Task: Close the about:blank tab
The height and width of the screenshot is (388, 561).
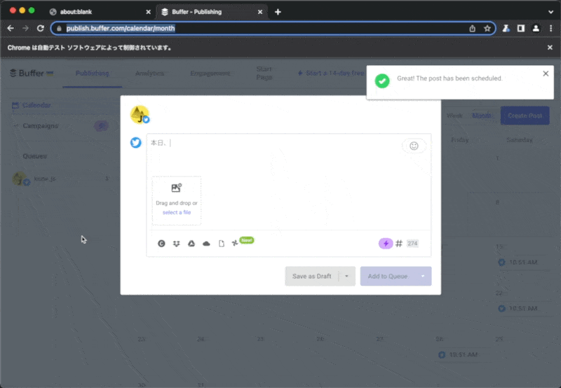Action: (148, 12)
